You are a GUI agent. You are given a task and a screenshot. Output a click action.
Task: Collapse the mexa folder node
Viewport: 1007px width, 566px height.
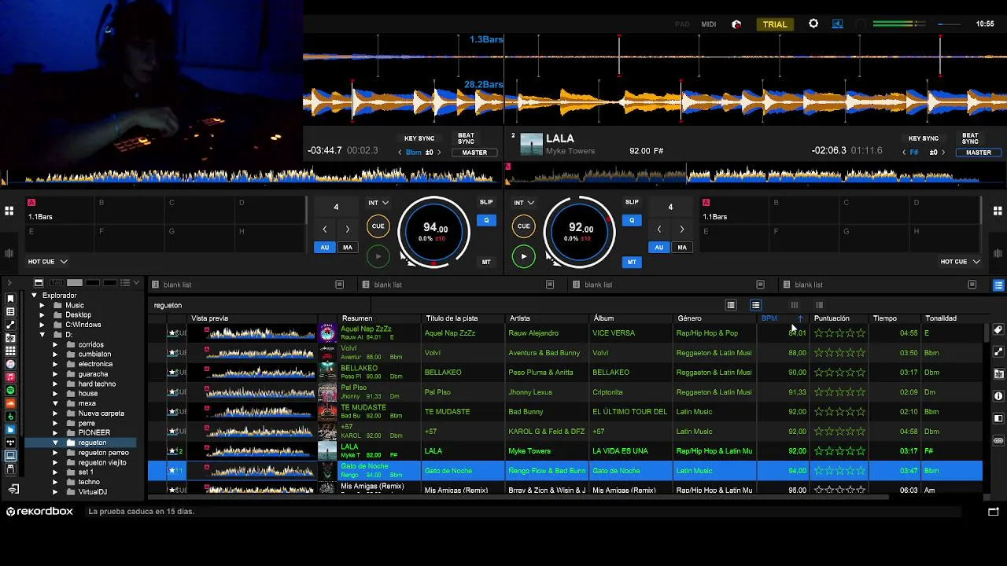coord(55,403)
